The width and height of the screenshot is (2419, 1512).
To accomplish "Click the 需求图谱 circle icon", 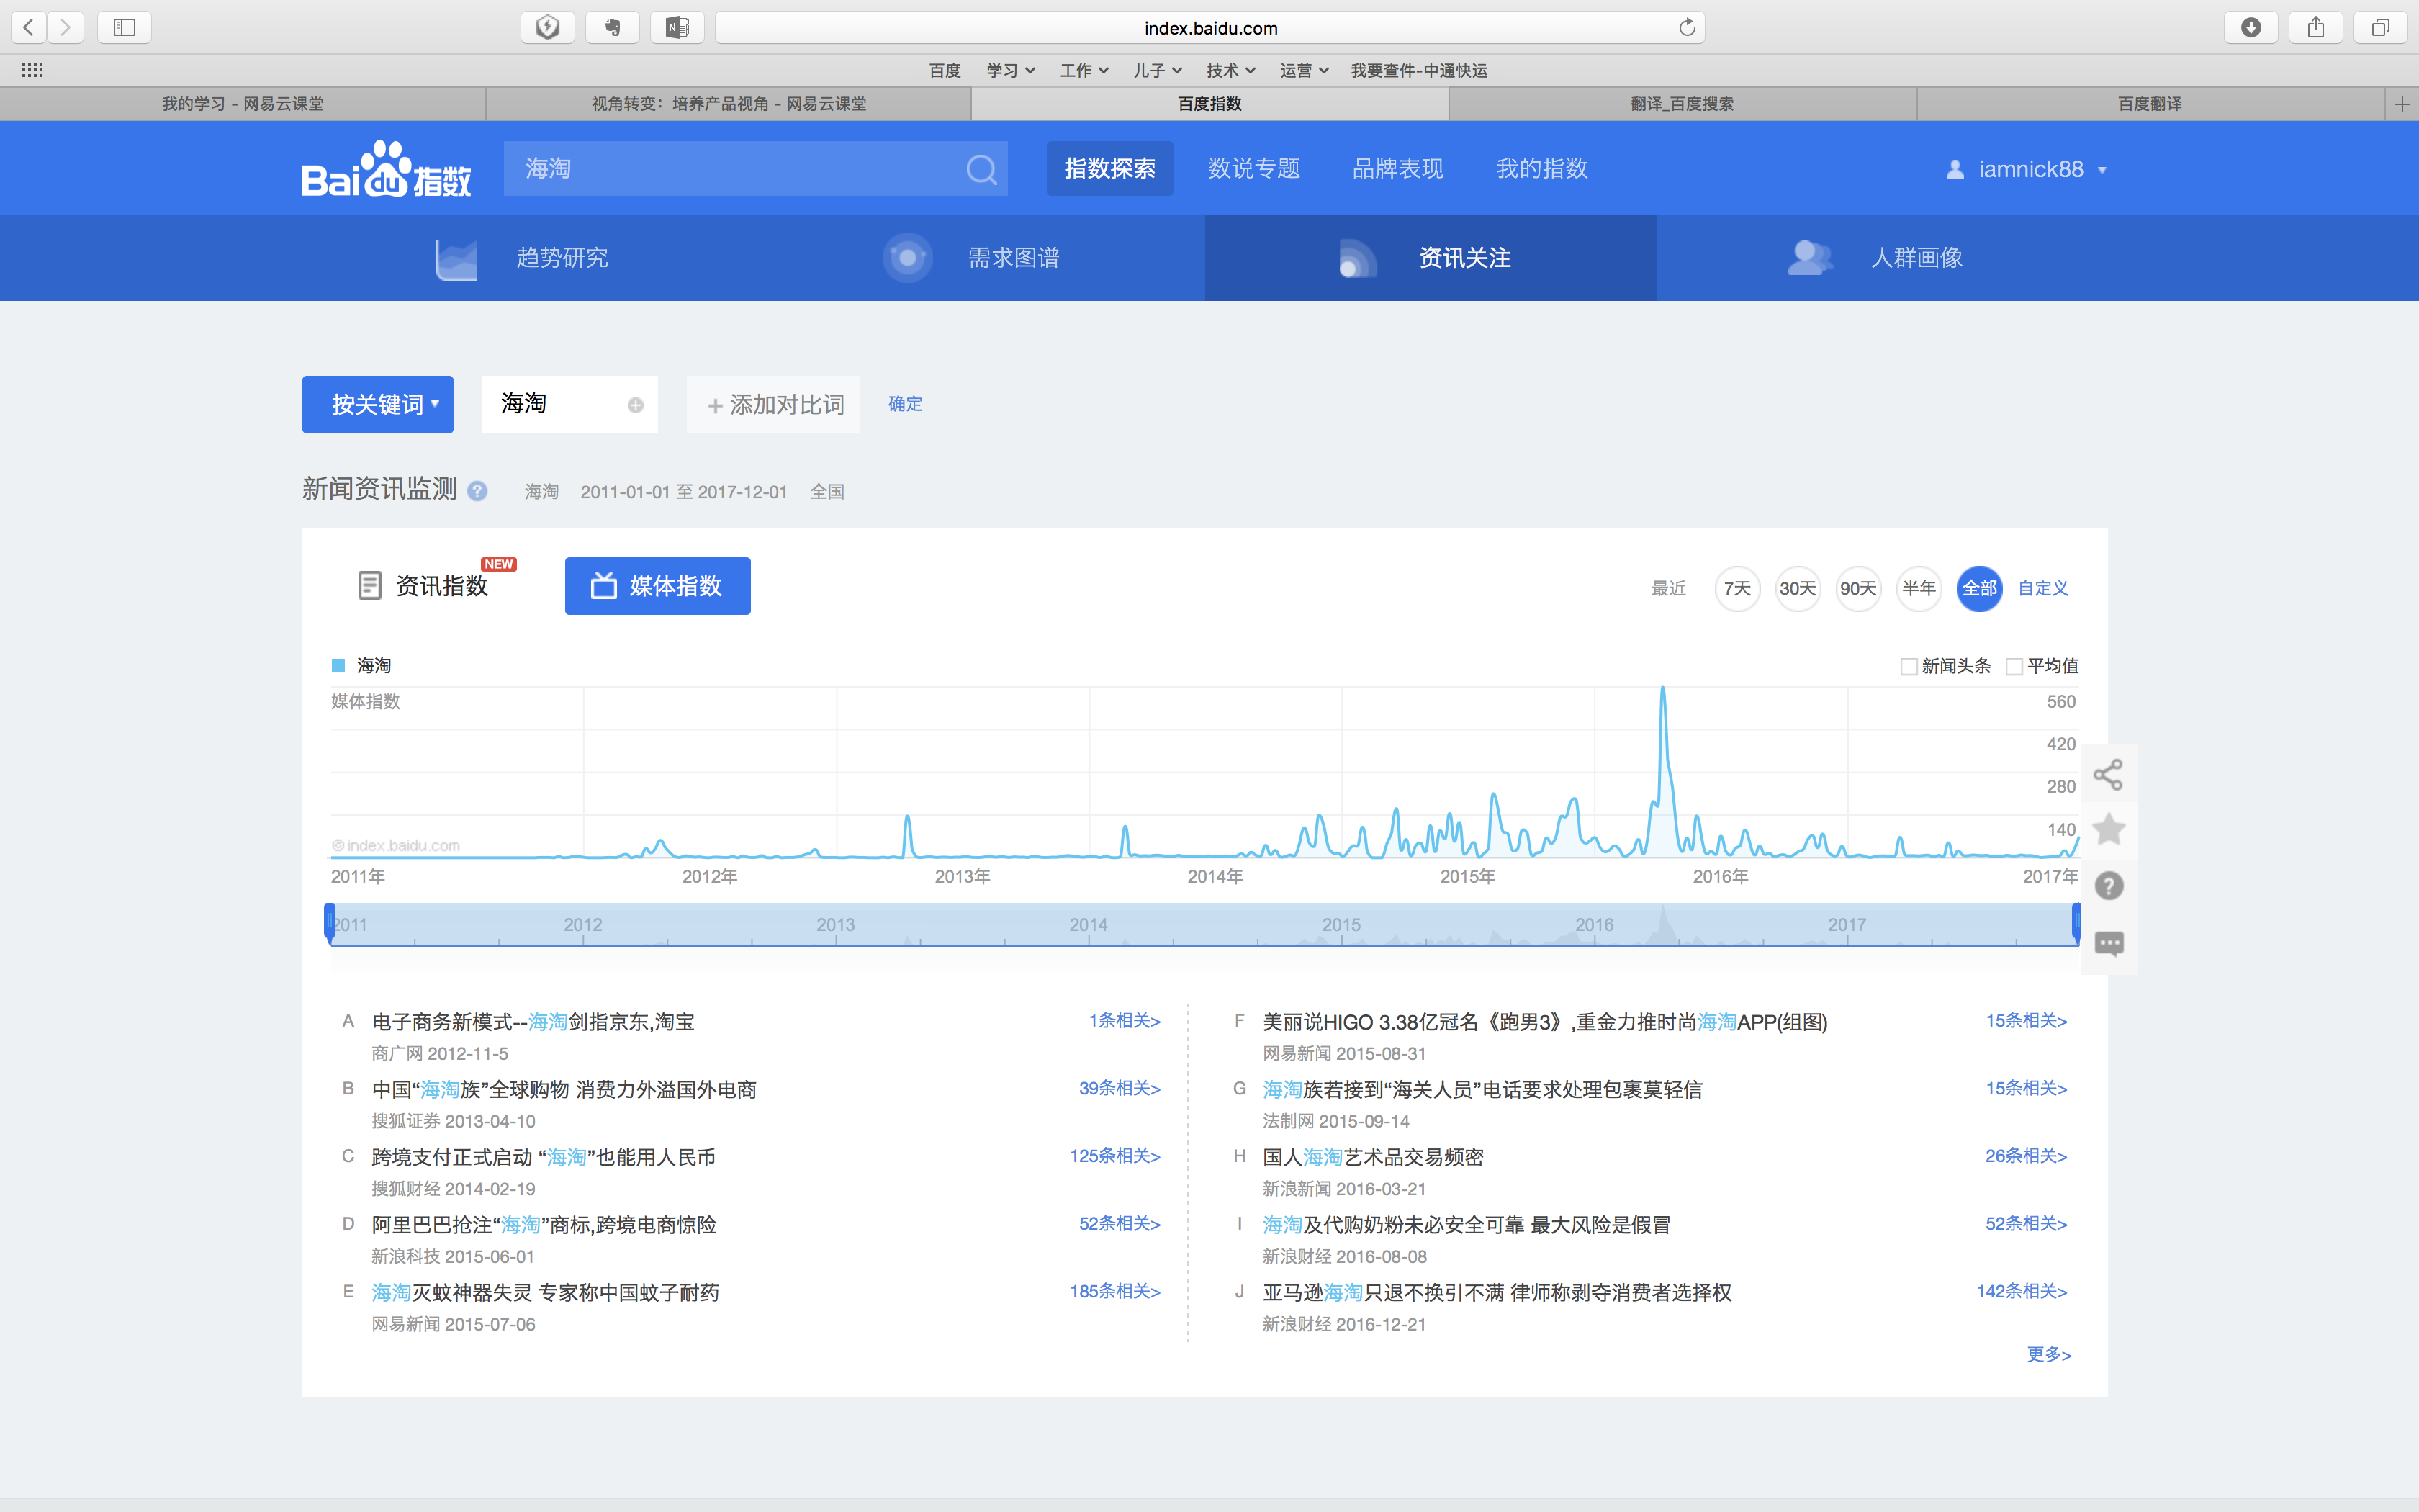I will pyautogui.click(x=906, y=258).
